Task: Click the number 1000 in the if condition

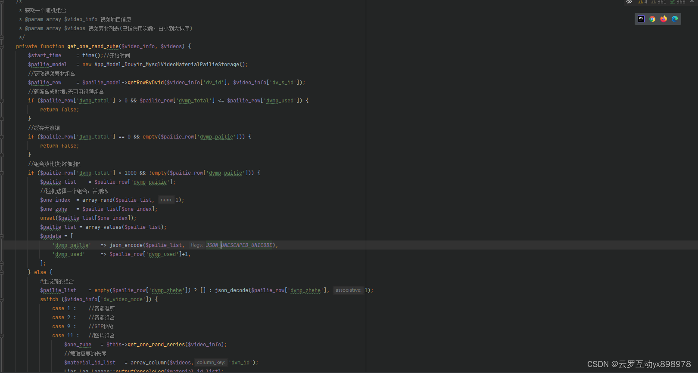Action: (131, 173)
